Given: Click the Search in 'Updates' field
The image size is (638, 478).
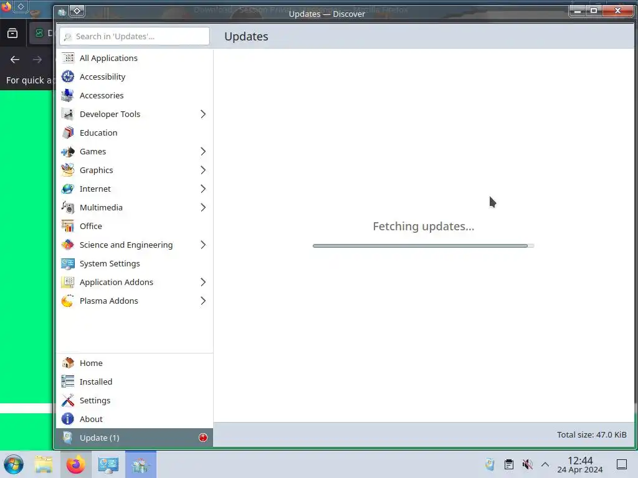Looking at the screenshot, I should [x=135, y=37].
